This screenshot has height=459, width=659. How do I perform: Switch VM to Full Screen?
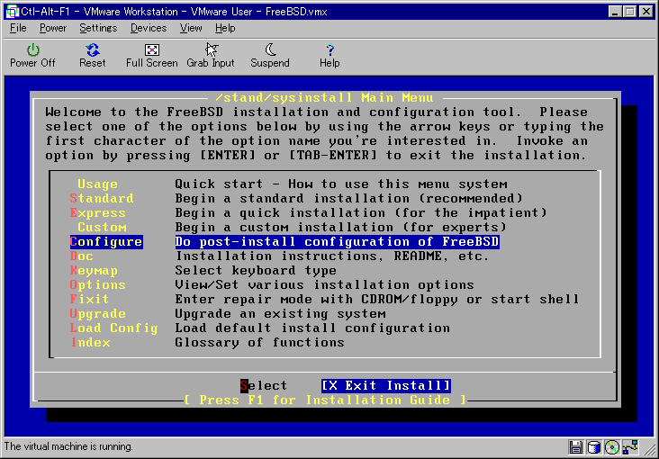click(x=152, y=56)
